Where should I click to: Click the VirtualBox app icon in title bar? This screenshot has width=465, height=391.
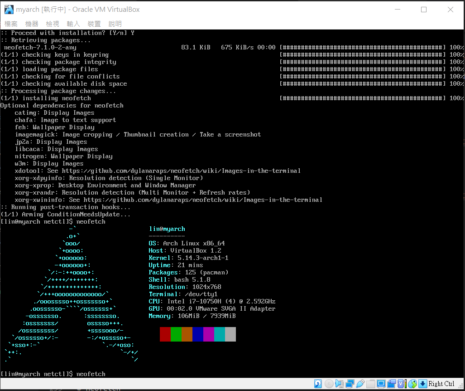9,10
